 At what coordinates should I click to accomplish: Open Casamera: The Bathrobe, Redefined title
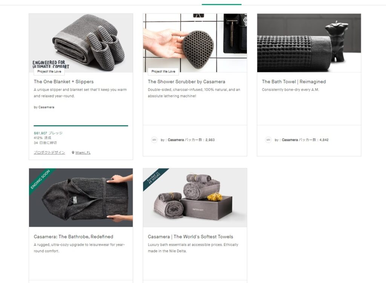[74, 237]
